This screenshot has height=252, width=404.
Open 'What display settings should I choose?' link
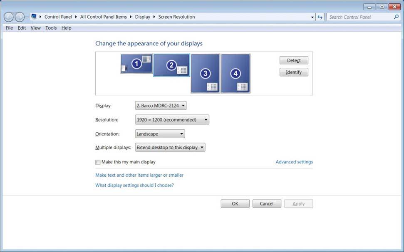(x=134, y=185)
